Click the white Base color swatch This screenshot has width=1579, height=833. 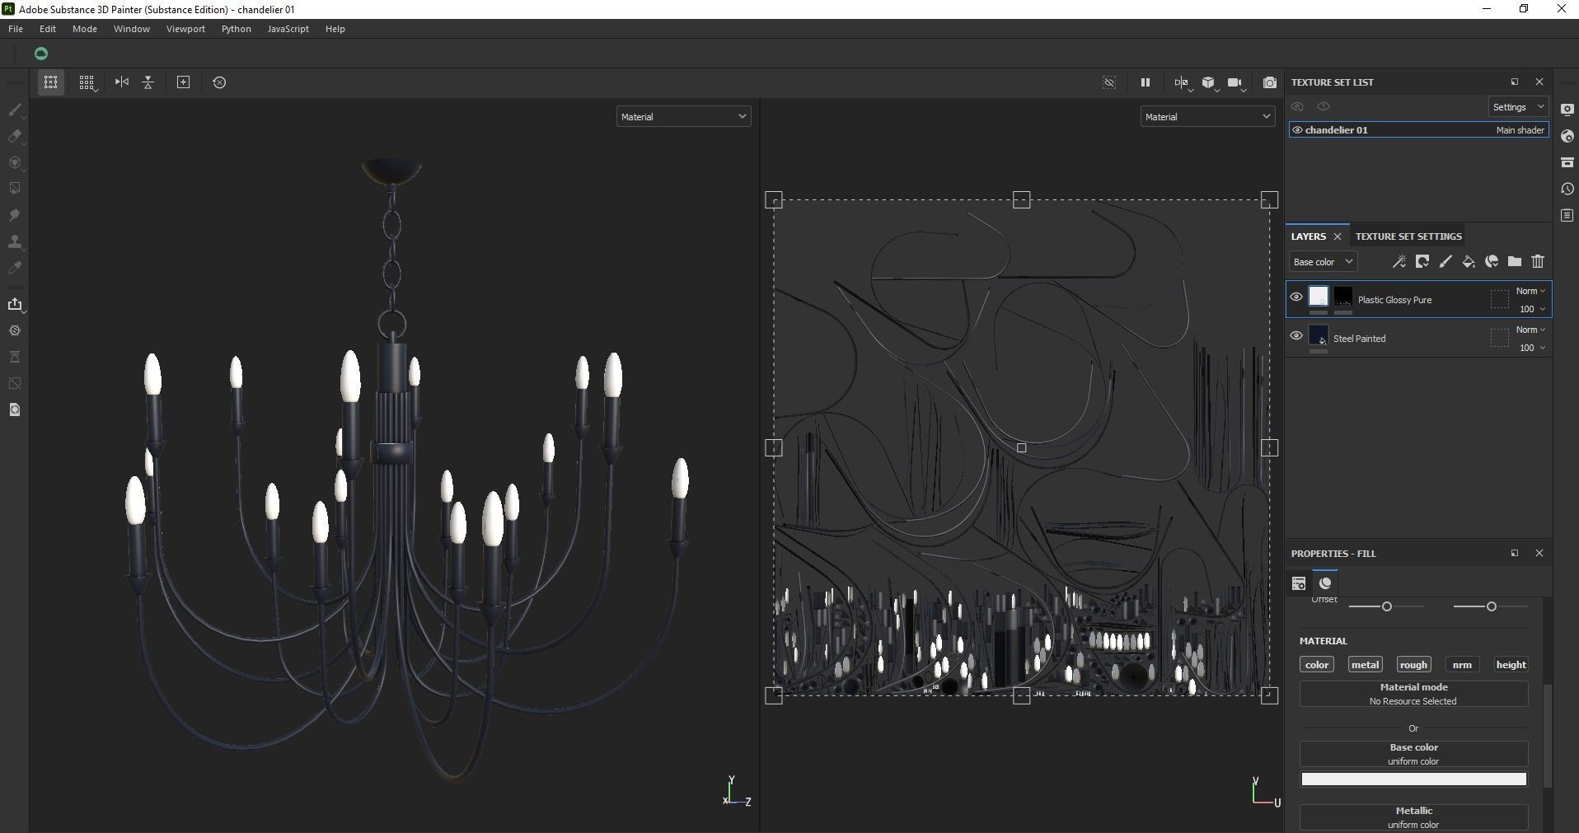click(x=1413, y=779)
